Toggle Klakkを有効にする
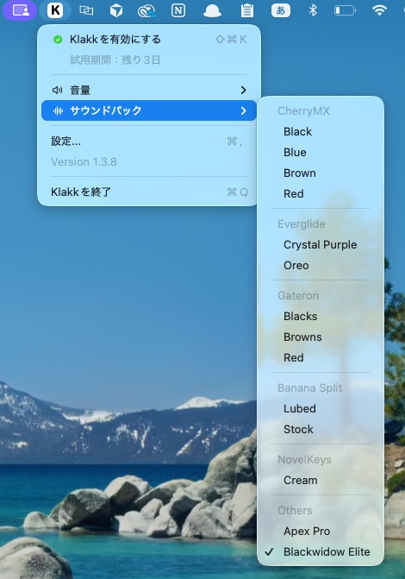Screen dimensions: 405x579 [149, 39]
